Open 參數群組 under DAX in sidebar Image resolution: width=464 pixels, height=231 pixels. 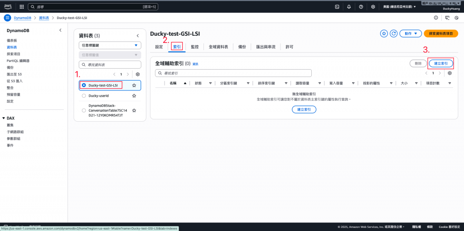(x=14, y=138)
